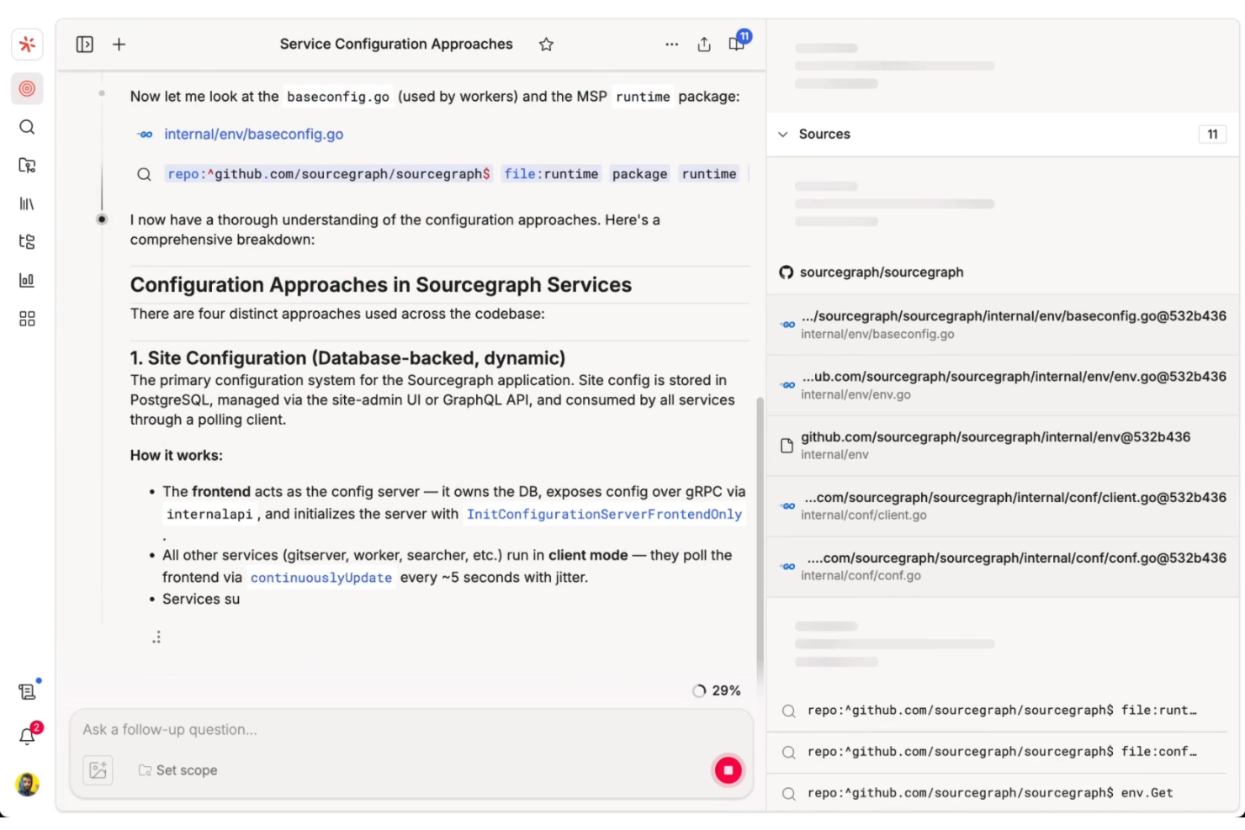
Task: Click the sourcegraph/sourcegraph repo header
Action: [x=881, y=272]
